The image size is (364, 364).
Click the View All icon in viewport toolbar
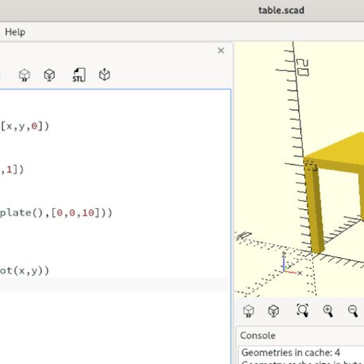(302, 310)
